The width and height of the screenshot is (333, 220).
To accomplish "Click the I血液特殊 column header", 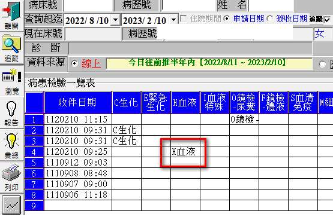I will click(x=214, y=102).
